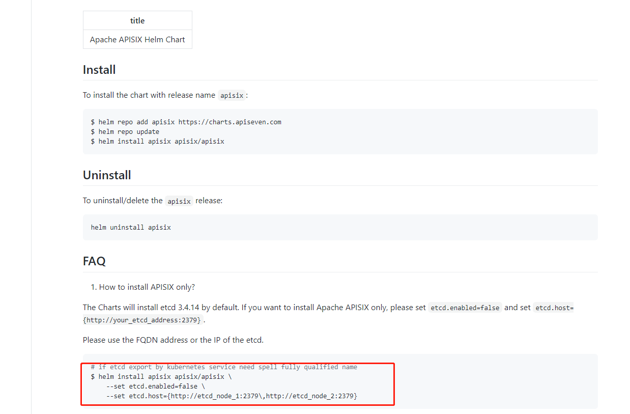This screenshot has height=414, width=630.
Task: Click the '# if etcd export by kubernetes' comment line
Action: coord(224,367)
